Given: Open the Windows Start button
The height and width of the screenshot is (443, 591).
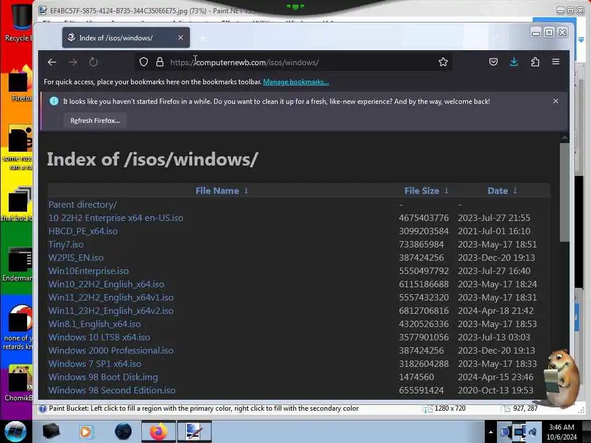Looking at the screenshot, I should [x=16, y=431].
